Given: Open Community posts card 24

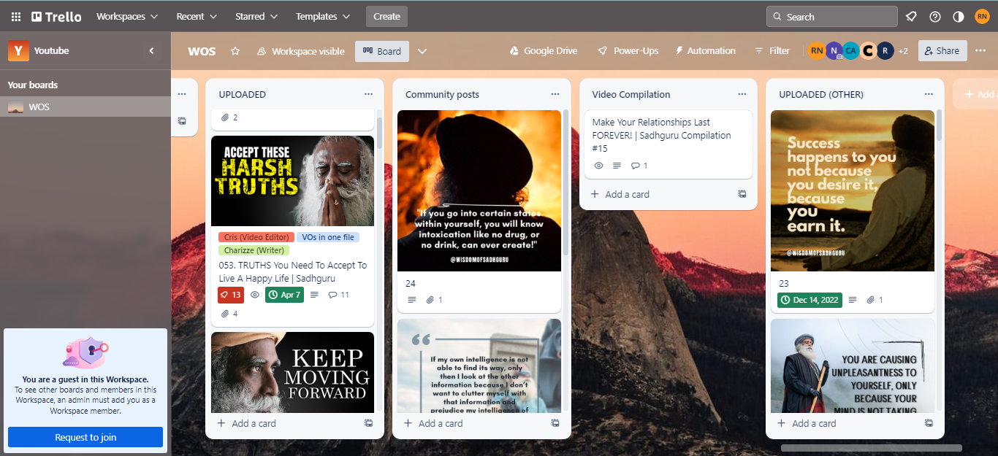Looking at the screenshot, I should [x=479, y=211].
